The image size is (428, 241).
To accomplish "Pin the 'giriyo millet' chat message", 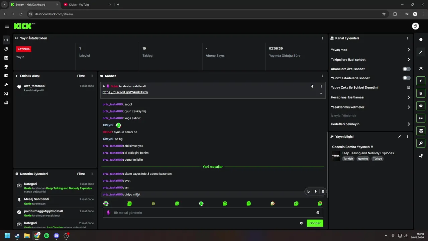I will click(315, 191).
